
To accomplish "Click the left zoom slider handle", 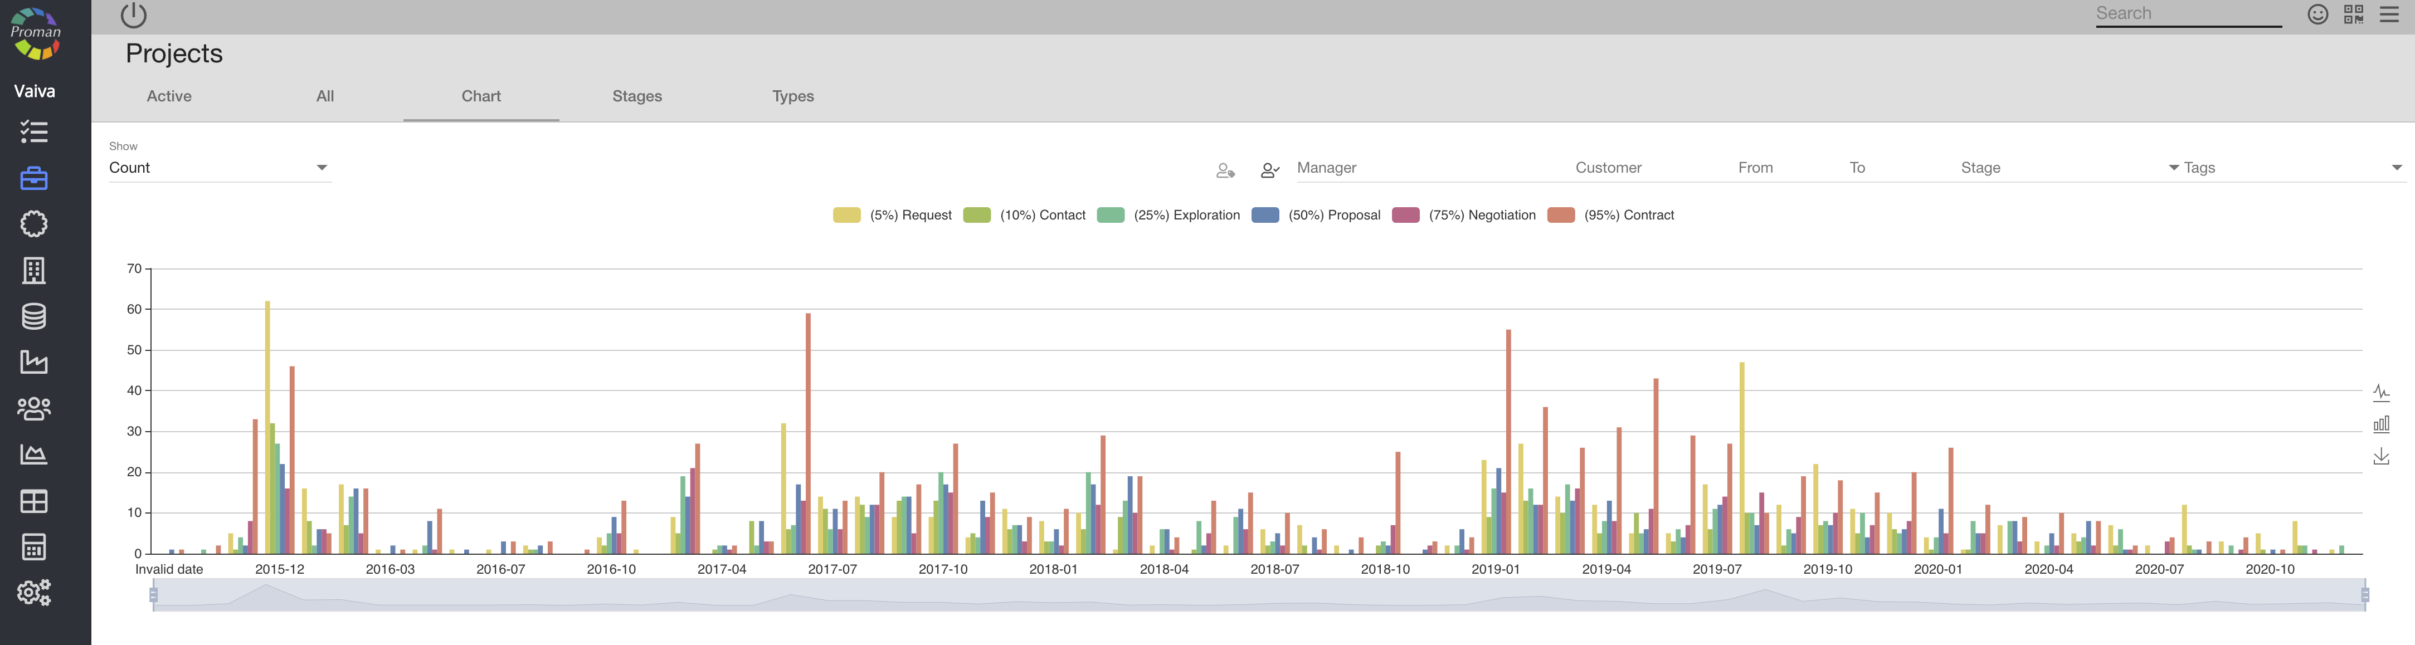I will 154,594.
